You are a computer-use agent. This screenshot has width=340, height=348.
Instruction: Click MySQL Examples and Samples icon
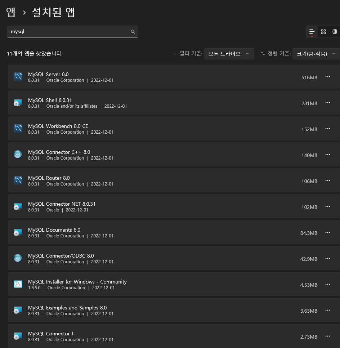pos(18,310)
